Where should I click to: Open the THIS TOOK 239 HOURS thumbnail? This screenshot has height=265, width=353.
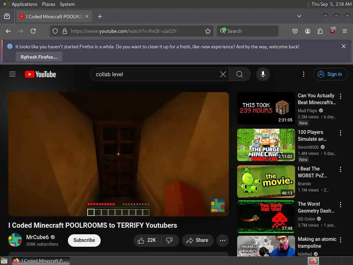point(266,108)
